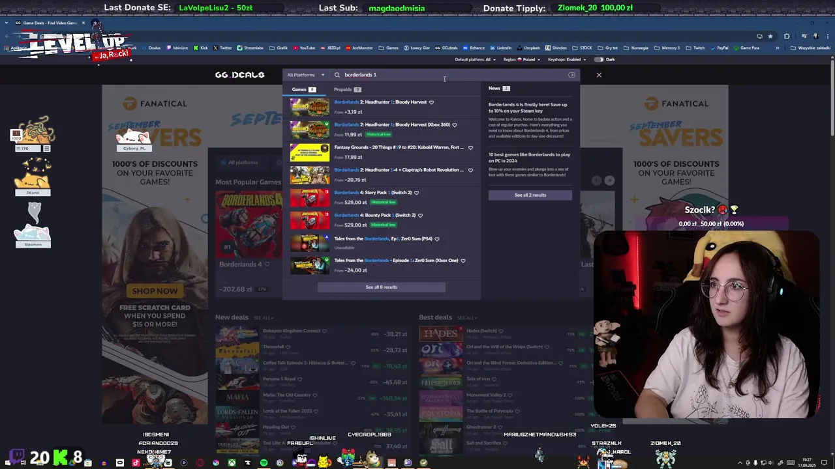Click heart next to Bounty Pack 1
The height and width of the screenshot is (469, 835).
click(420, 216)
